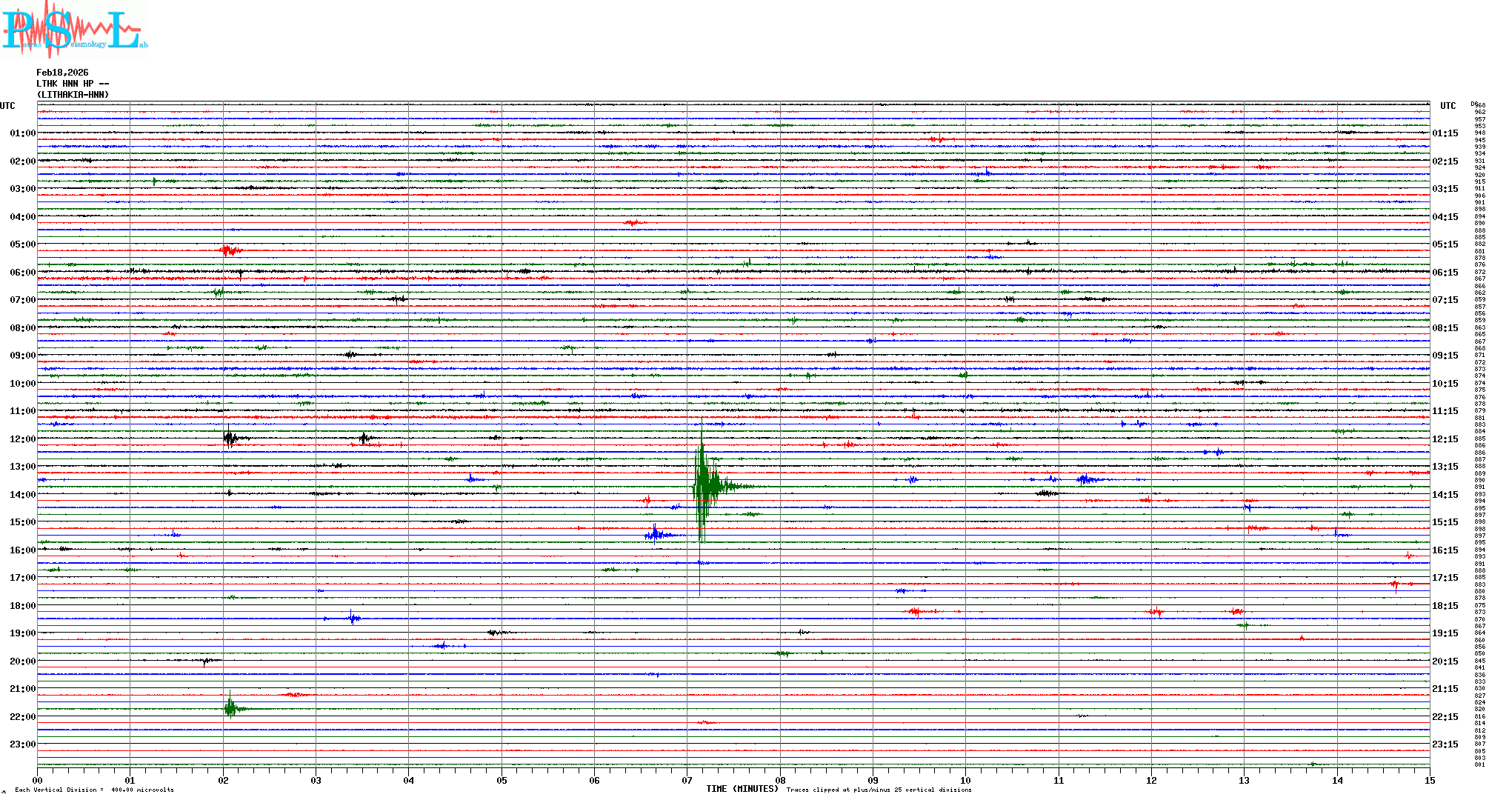Click the Feb18,2026 date label
The height and width of the screenshot is (800, 1489).
[62, 73]
